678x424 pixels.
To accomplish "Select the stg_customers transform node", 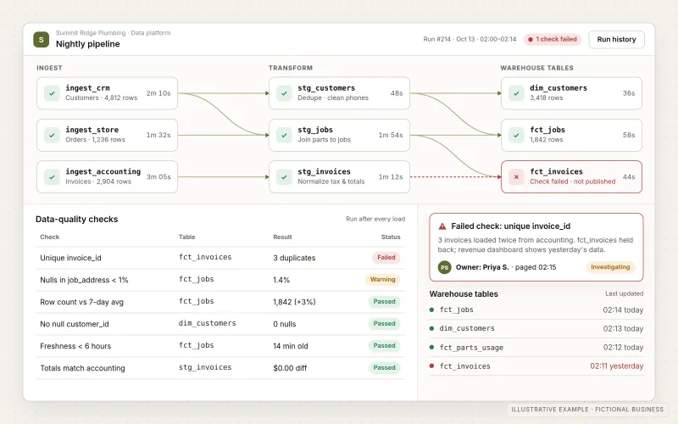I will tap(340, 93).
